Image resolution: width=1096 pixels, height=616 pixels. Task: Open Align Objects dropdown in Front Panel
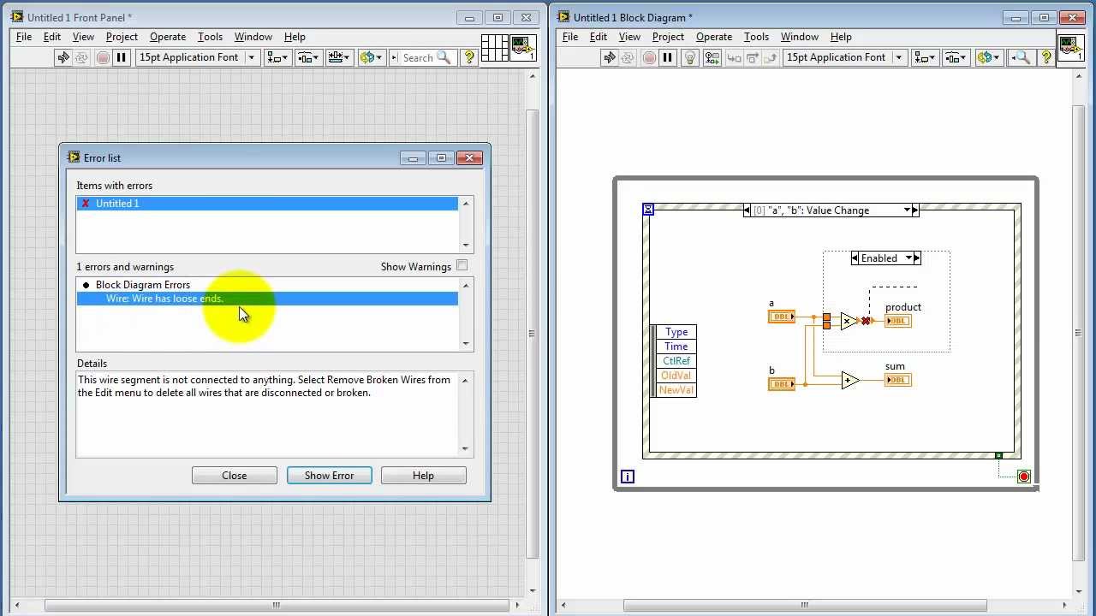(x=277, y=57)
